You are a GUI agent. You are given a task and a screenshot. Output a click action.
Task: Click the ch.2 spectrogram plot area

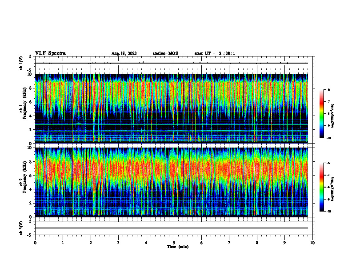(x=172, y=182)
